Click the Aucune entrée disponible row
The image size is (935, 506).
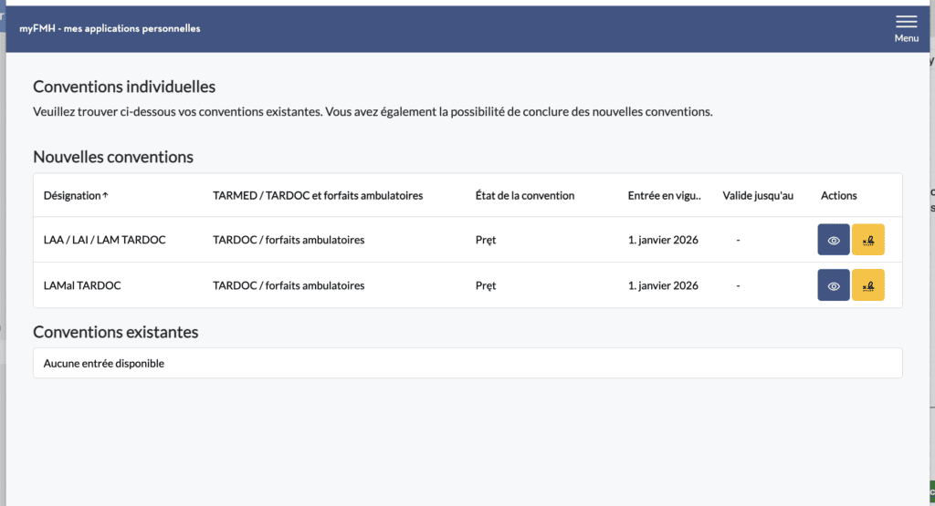(104, 364)
